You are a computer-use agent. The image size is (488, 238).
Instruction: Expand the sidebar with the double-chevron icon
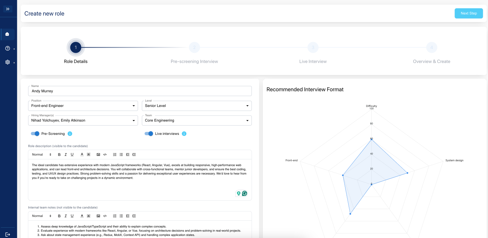8,9
